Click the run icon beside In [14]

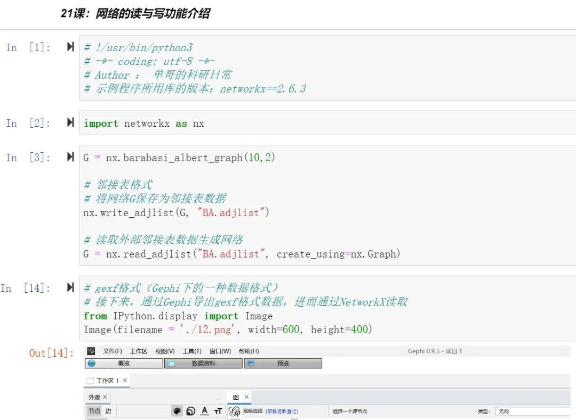[x=70, y=287]
